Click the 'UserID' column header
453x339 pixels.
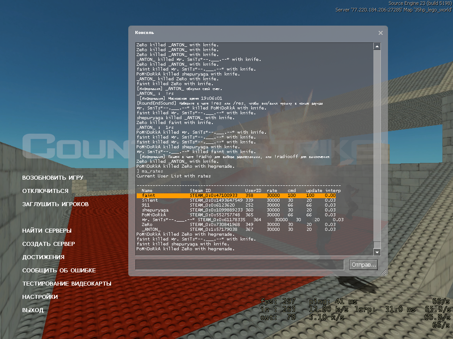click(253, 191)
